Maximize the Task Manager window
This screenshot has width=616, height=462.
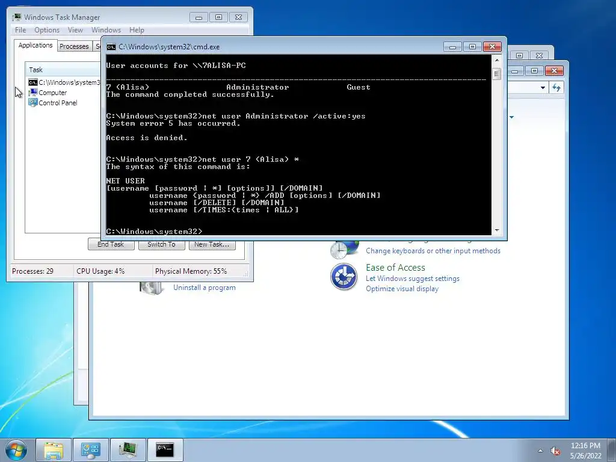(219, 17)
